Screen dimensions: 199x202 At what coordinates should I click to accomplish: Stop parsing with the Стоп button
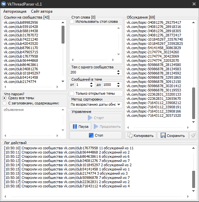[x=96, y=135]
